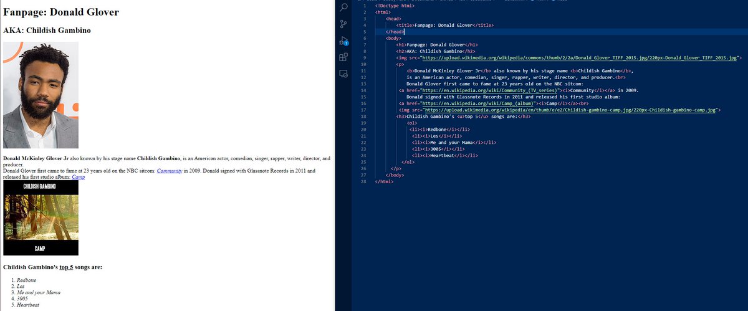The width and height of the screenshot is (748, 311).
Task: Click the Camp_(album) href URL in code
Action: [479, 103]
